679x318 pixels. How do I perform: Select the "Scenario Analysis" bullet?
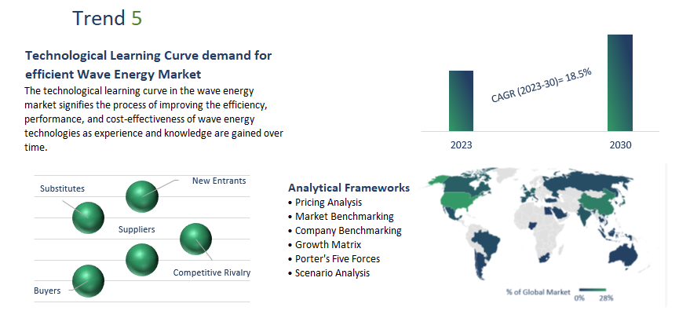329,273
